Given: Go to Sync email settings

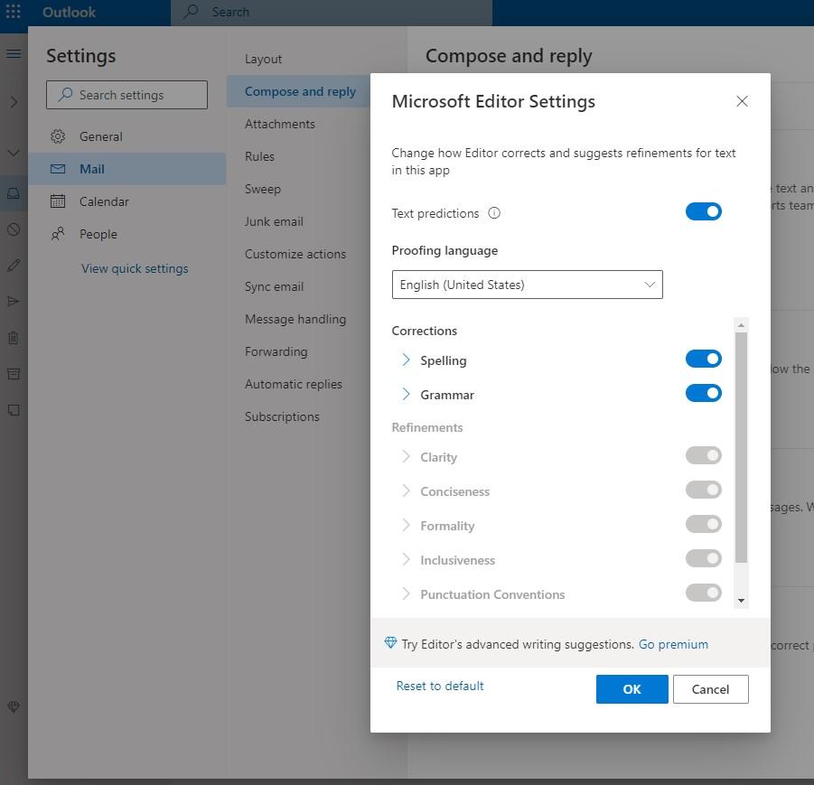Looking at the screenshot, I should [274, 286].
